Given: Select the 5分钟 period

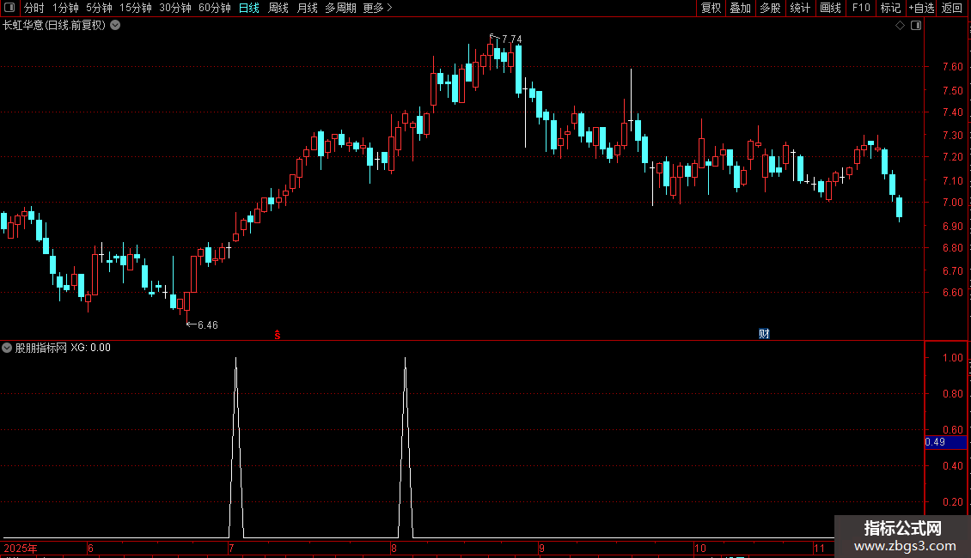Looking at the screenshot, I should point(99,8).
